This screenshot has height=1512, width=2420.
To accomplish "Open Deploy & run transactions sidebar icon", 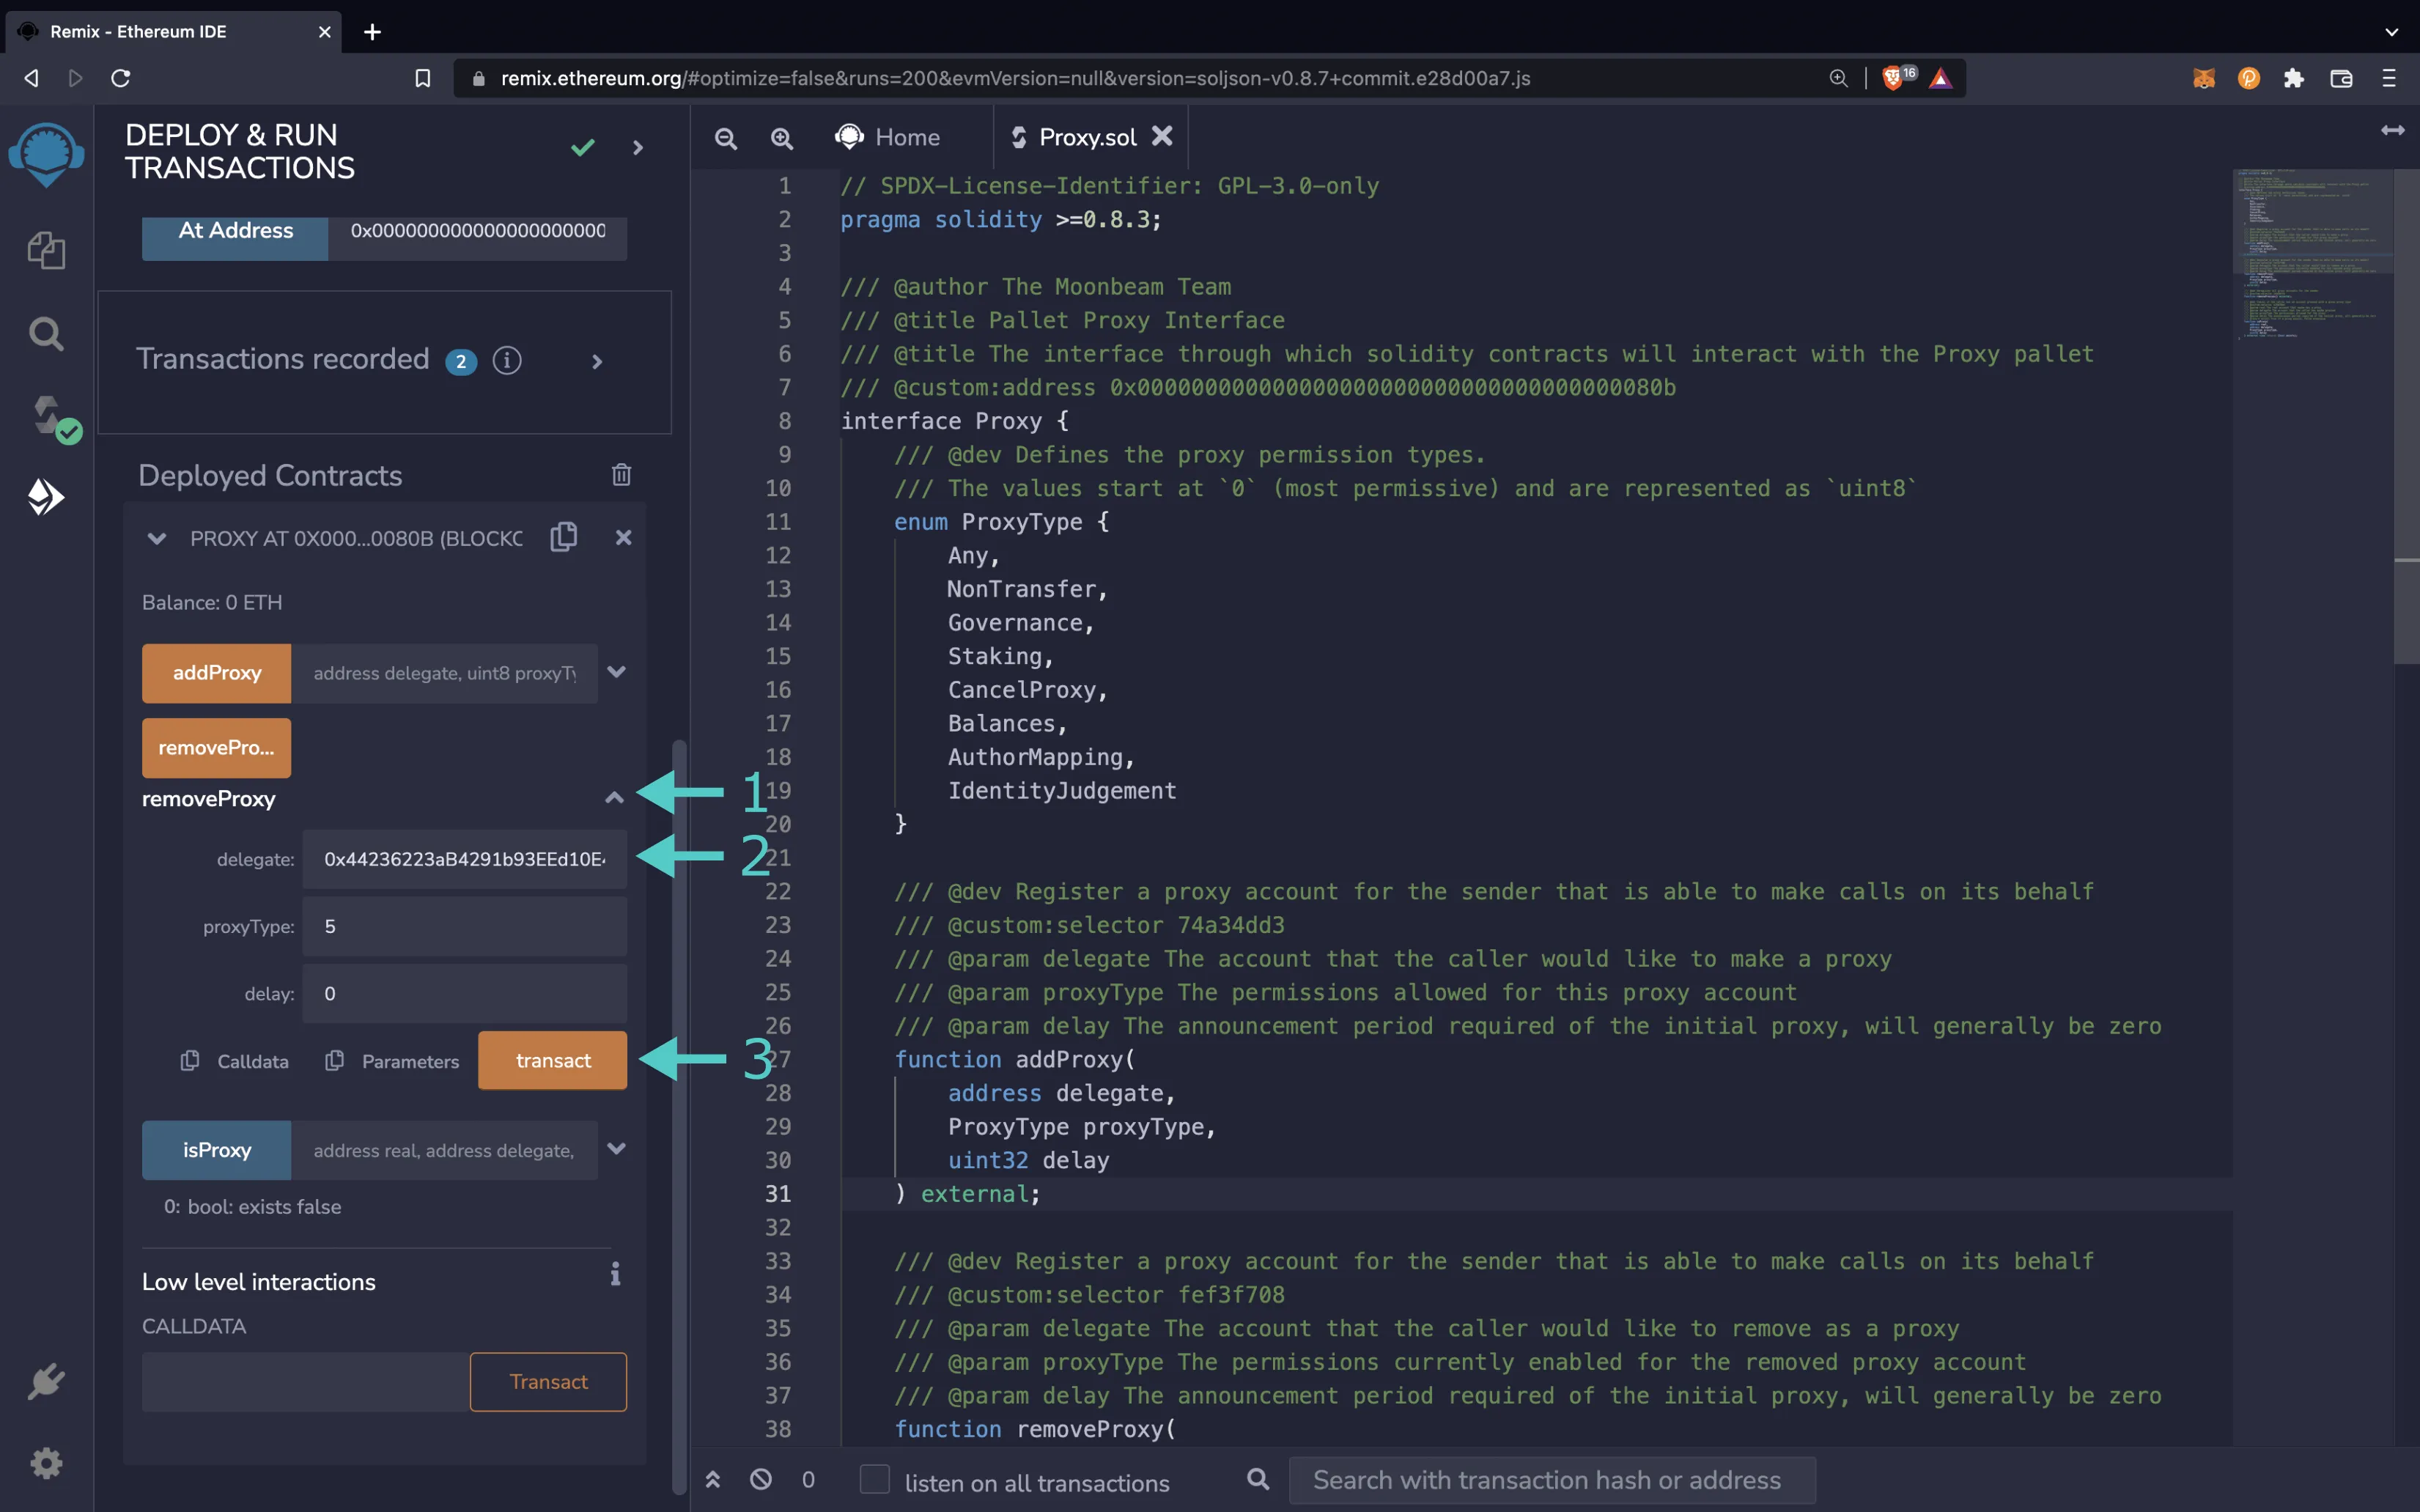I will point(46,496).
